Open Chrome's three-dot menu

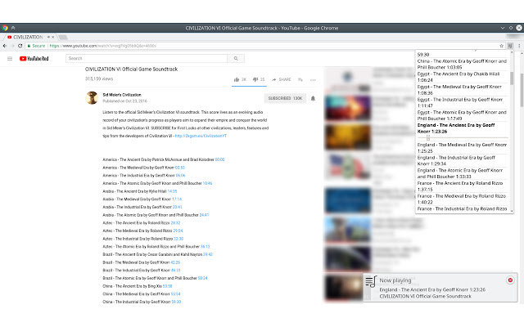[x=519, y=46]
